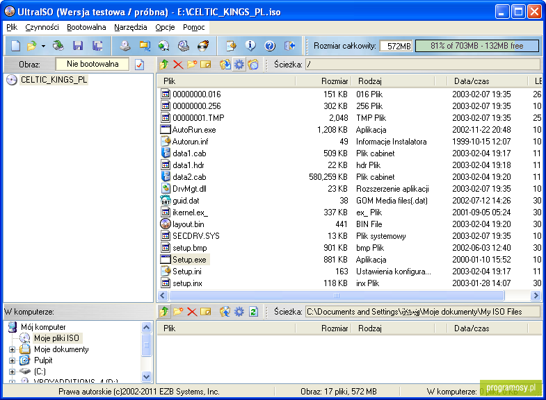Click the Open CD/DVD disc toolbar icon

[x=58, y=46]
